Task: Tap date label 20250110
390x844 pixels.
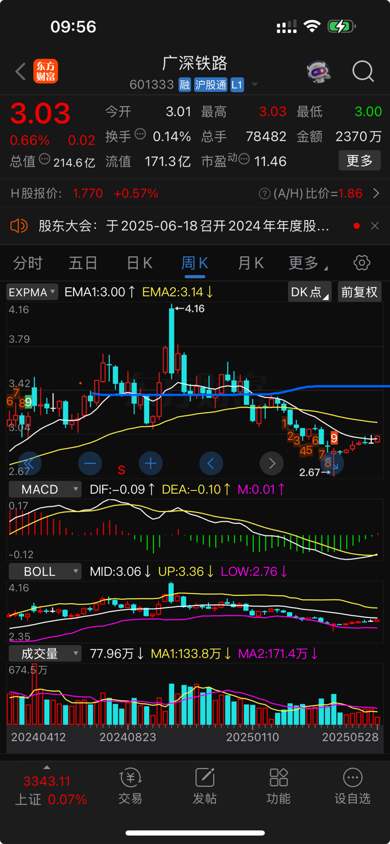Action: [x=252, y=737]
